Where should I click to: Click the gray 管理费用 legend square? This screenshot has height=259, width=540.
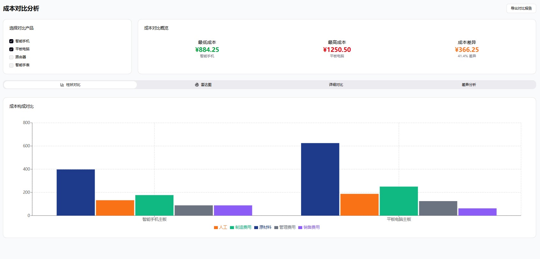point(276,227)
